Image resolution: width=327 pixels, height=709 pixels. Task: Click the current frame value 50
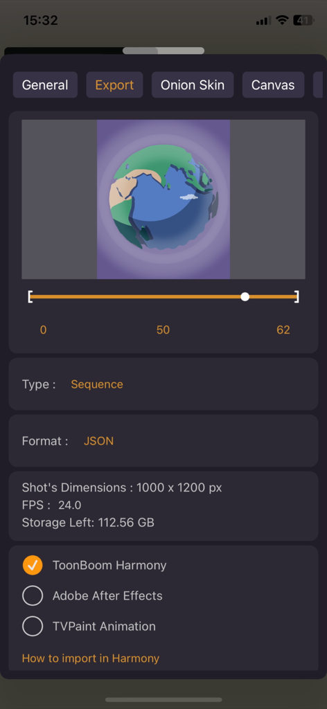[x=163, y=330]
